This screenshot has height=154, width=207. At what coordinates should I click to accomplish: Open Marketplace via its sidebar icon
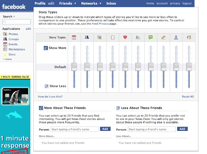pos(5,49)
